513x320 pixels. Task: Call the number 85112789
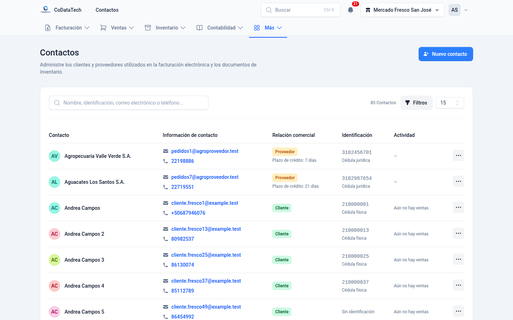coord(182,291)
